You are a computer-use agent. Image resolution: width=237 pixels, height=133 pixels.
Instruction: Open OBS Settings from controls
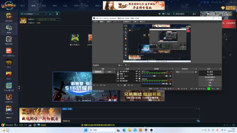click(210, 83)
